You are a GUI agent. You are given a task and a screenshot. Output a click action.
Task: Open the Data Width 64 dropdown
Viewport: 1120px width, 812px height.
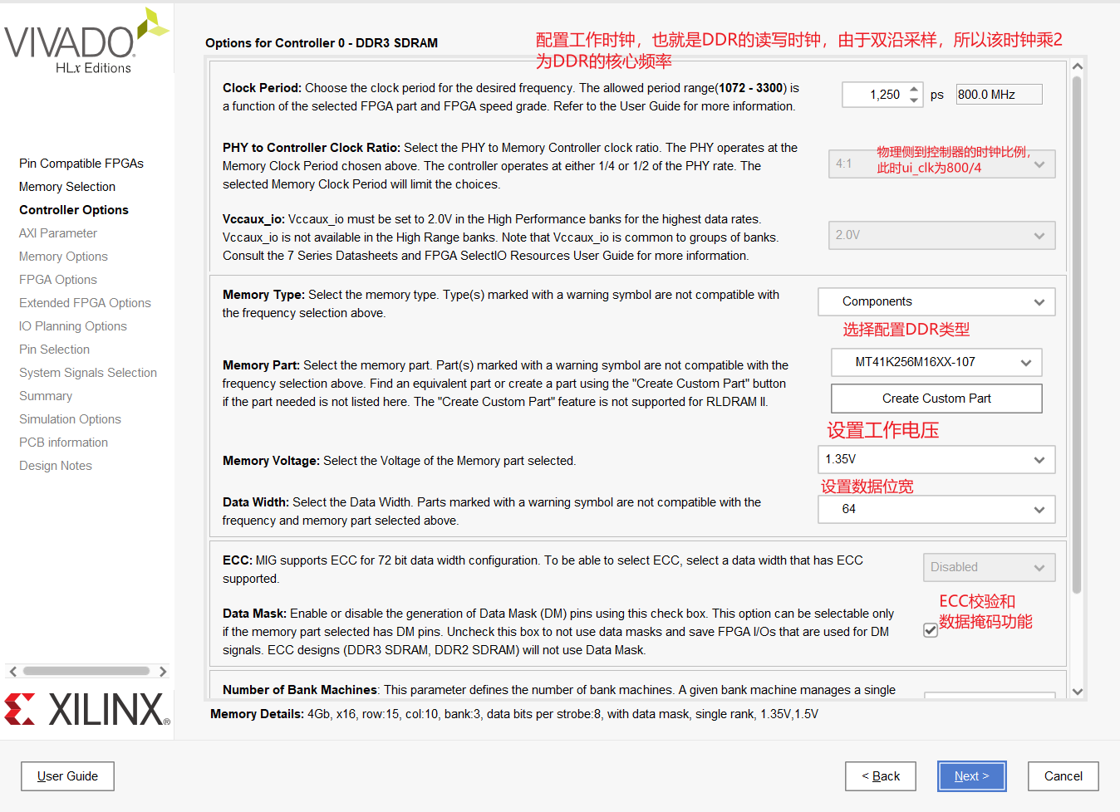pos(936,509)
